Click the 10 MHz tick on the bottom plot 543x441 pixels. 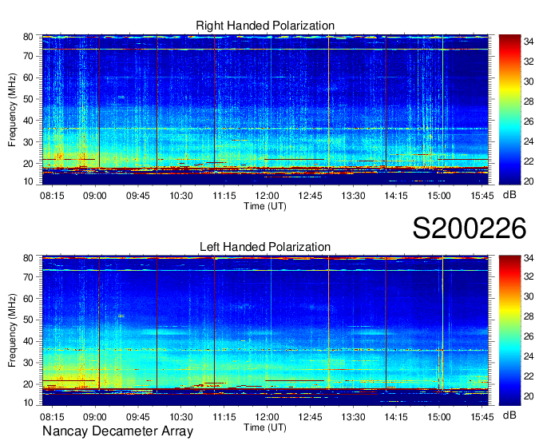[x=28, y=403]
